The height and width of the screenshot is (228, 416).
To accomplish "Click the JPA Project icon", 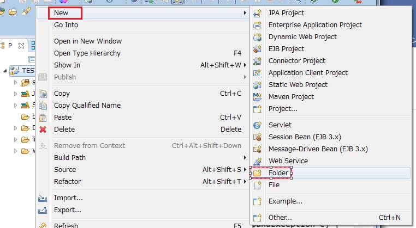I will pos(258,13).
